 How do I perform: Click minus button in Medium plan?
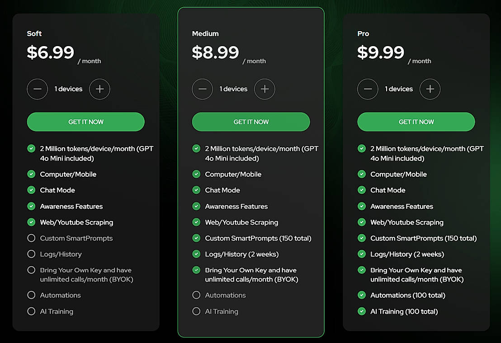point(202,89)
